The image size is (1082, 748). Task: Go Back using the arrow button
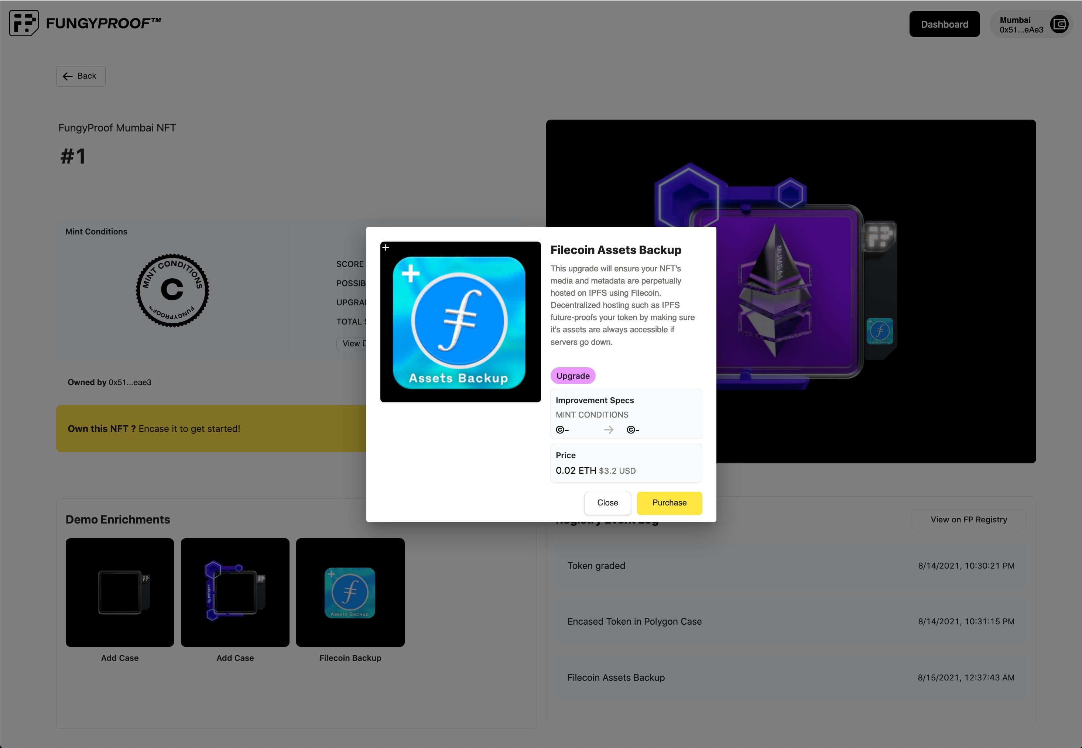(x=81, y=76)
